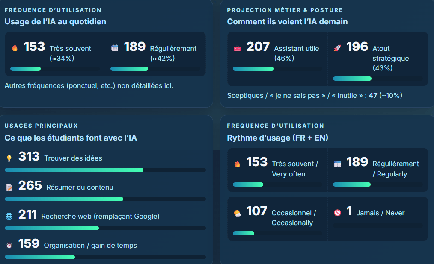Click the fire icon in the Usage de l'IA au quotidien card
The height and width of the screenshot is (264, 434).
(x=15, y=48)
